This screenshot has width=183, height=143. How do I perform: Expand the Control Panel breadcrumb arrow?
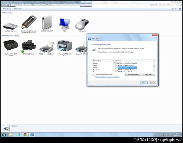pyautogui.click(x=23, y=5)
